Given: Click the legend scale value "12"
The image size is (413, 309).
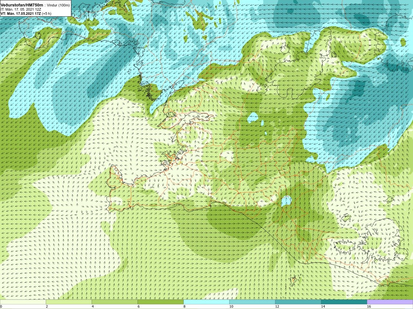Looking at the screenshot, I should tap(277, 307).
